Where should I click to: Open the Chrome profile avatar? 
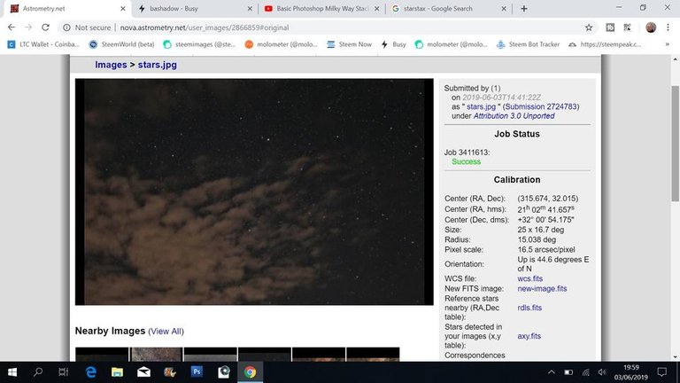pos(651,27)
